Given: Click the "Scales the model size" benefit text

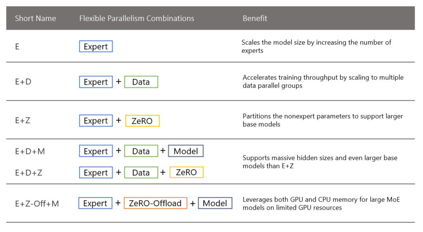Looking at the screenshot, I should point(316,46).
